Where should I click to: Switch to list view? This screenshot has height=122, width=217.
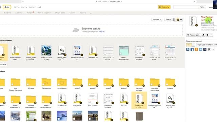tap(181, 20)
